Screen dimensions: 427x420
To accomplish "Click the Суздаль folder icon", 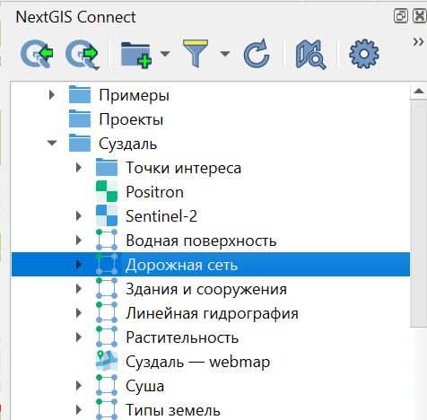I will [80, 143].
